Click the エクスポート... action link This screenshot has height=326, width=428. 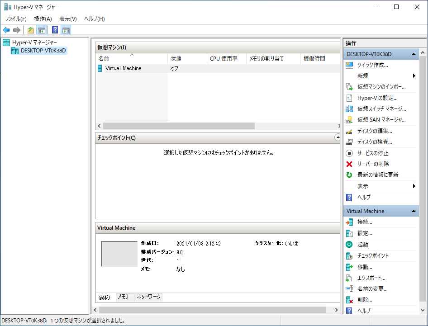(x=371, y=278)
